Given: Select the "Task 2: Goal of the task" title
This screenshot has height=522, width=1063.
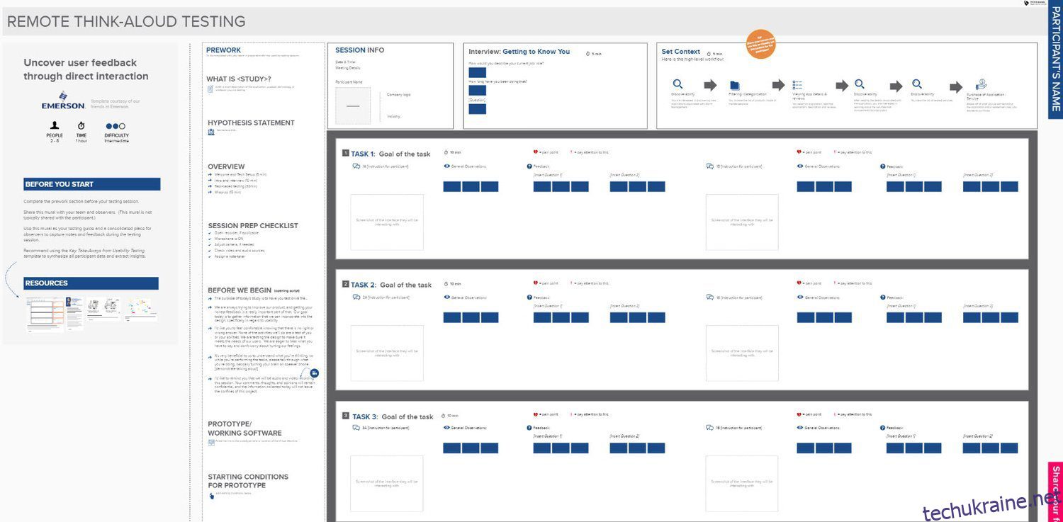Looking at the screenshot, I should [x=392, y=285].
